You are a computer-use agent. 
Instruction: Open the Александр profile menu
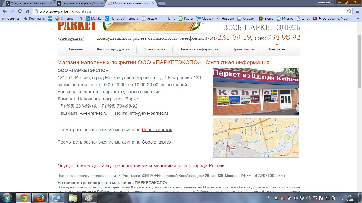coord(325,2)
